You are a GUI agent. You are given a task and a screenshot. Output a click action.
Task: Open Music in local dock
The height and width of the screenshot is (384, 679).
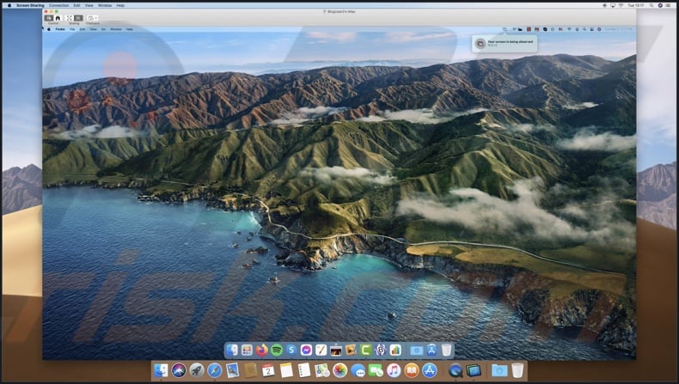tap(394, 370)
